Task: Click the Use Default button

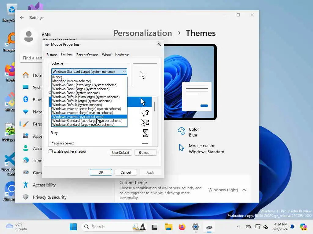Action: [121, 153]
